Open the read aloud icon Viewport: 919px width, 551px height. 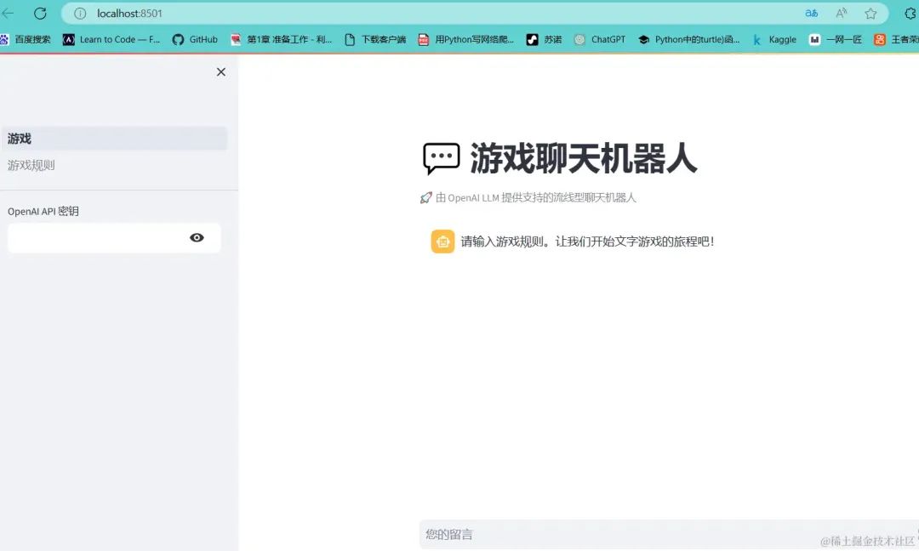(841, 13)
